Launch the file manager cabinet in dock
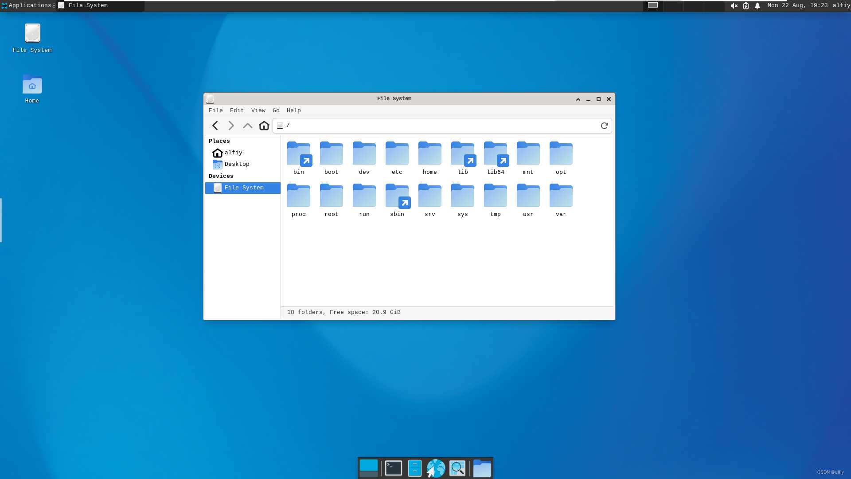851x479 pixels. [415, 468]
